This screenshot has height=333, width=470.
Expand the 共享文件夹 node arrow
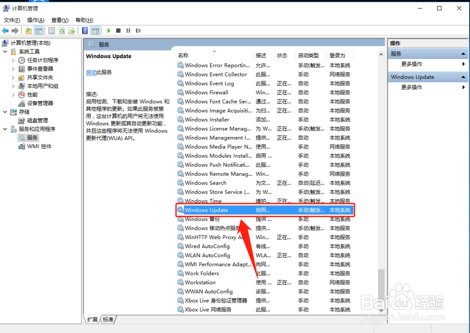point(13,77)
